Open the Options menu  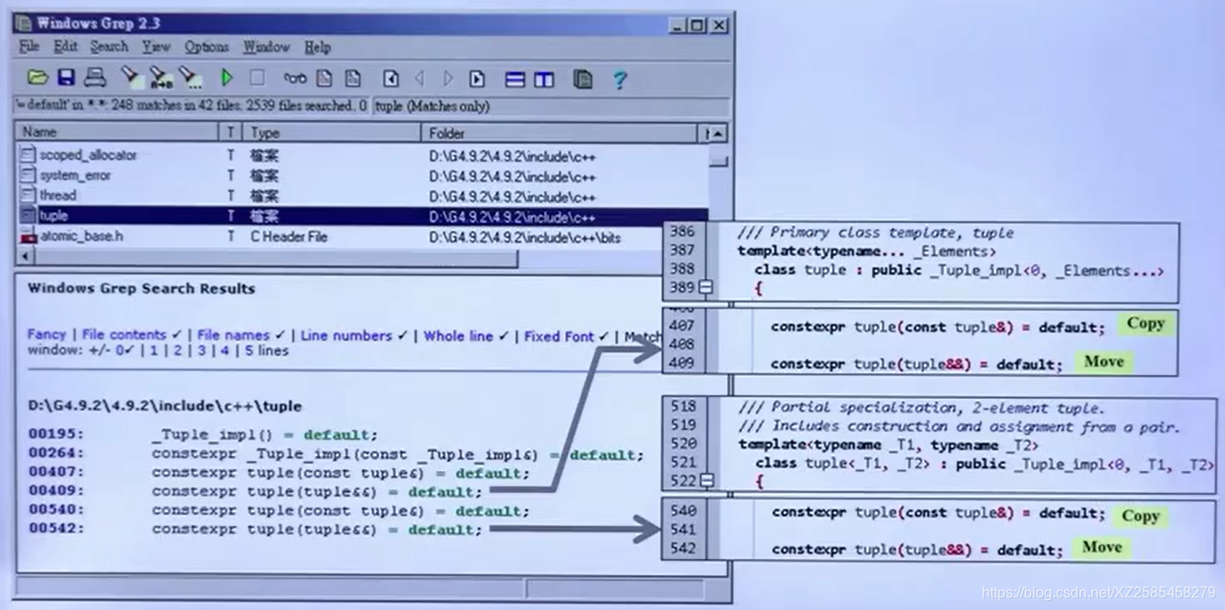207,47
